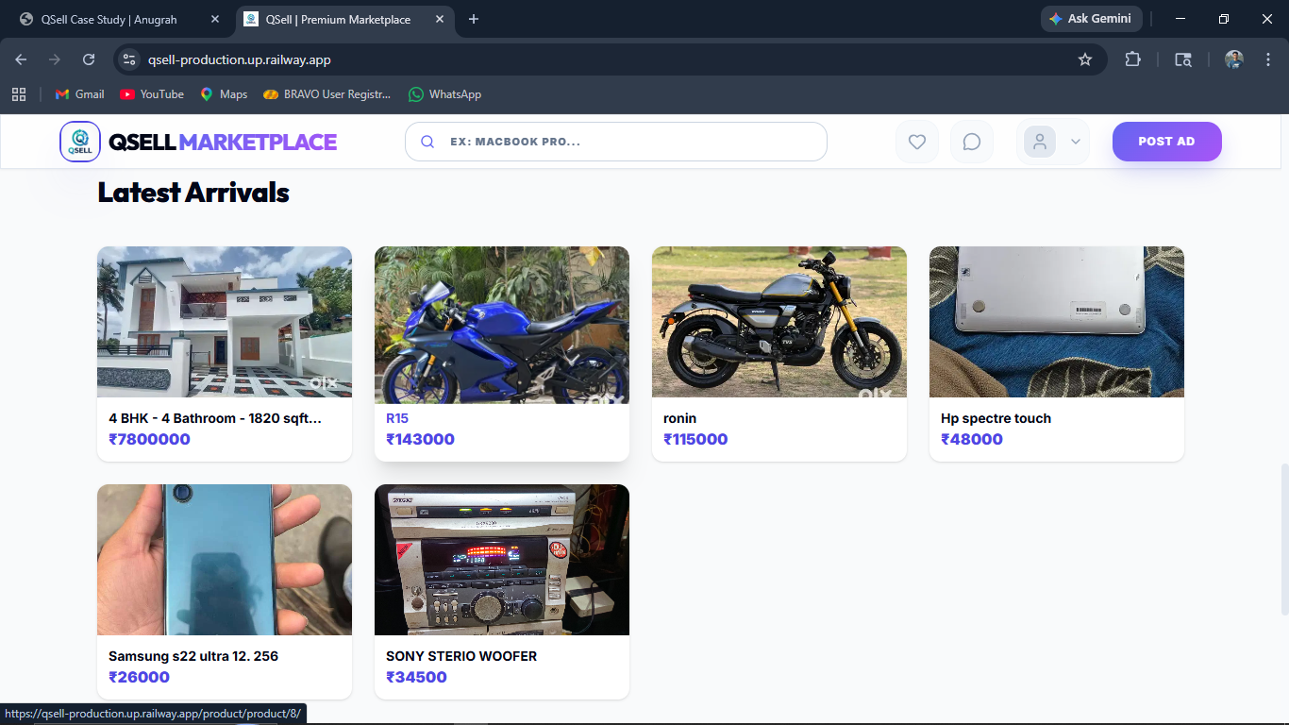Open the apps grid bookmark icon
This screenshot has width=1289, height=725.
coord(19,94)
